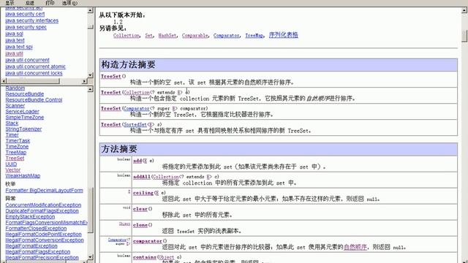Open the TimeZone class link
Screen dimensions: 468x263
tap(17, 147)
